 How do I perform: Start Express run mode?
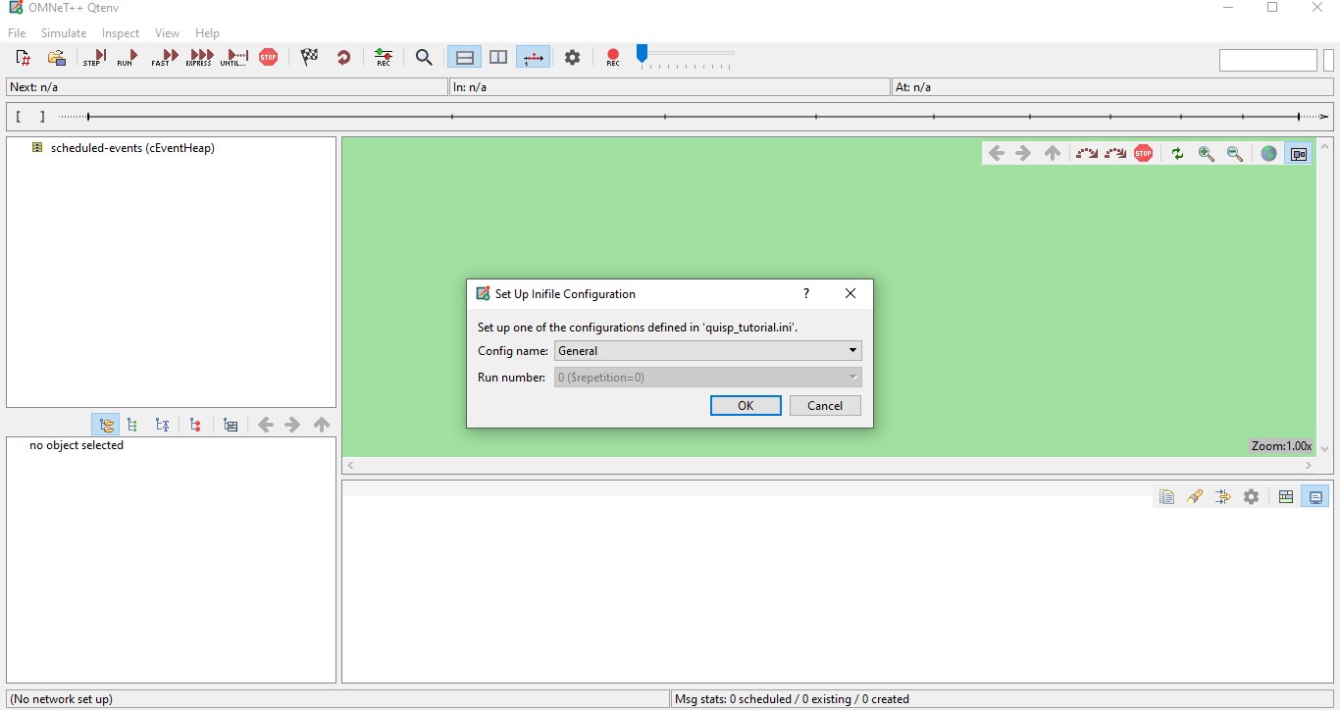pos(199,57)
